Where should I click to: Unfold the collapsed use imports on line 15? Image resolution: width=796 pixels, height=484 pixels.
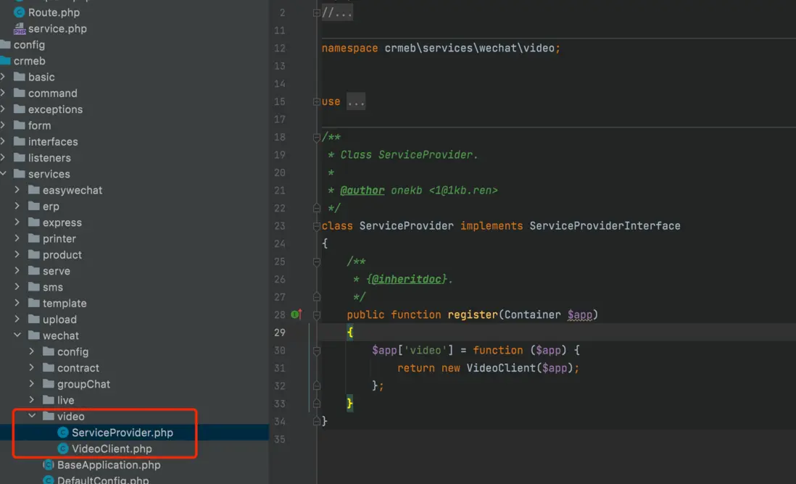316,101
